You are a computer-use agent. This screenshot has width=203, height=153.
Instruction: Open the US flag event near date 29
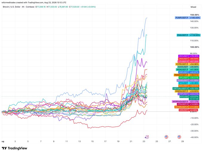(179, 137)
